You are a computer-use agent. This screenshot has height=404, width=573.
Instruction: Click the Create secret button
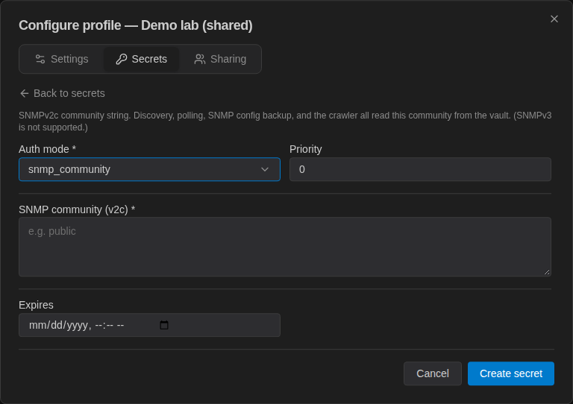coord(511,373)
